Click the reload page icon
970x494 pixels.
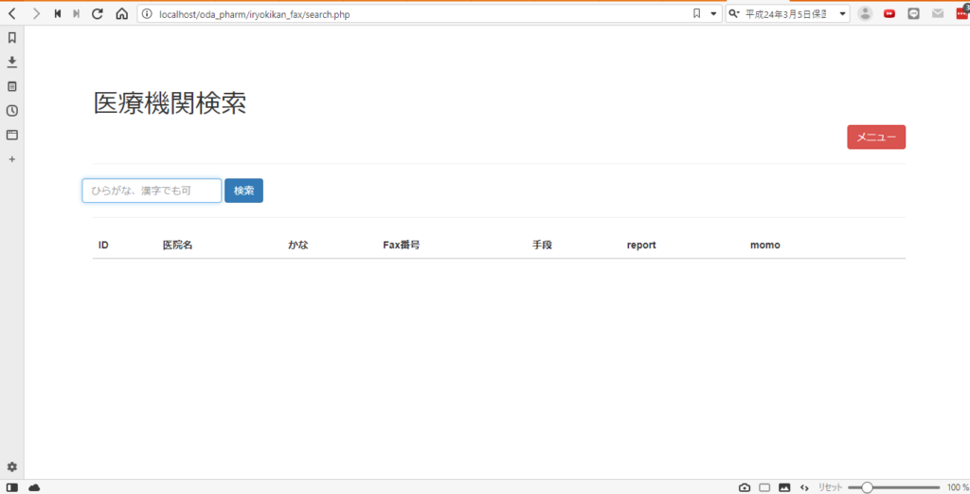click(x=97, y=14)
